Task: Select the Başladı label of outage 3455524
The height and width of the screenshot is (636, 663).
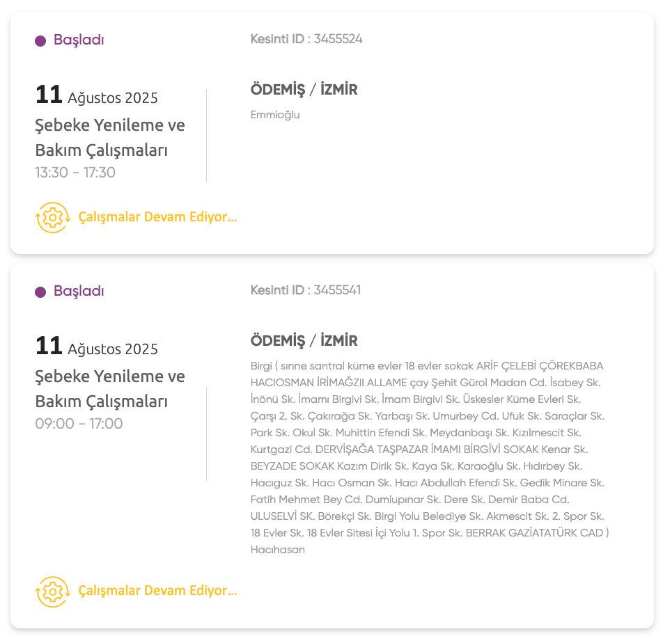Action: (79, 40)
